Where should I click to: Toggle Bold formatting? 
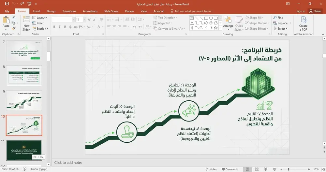click(54, 27)
